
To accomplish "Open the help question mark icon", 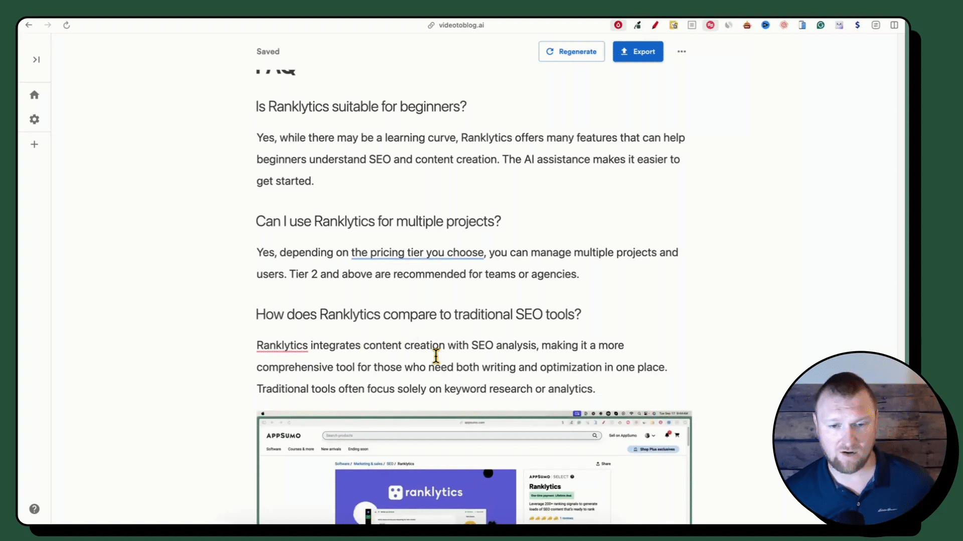I will [34, 509].
